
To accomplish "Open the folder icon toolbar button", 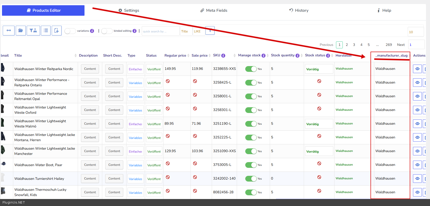I will (x=20, y=30).
